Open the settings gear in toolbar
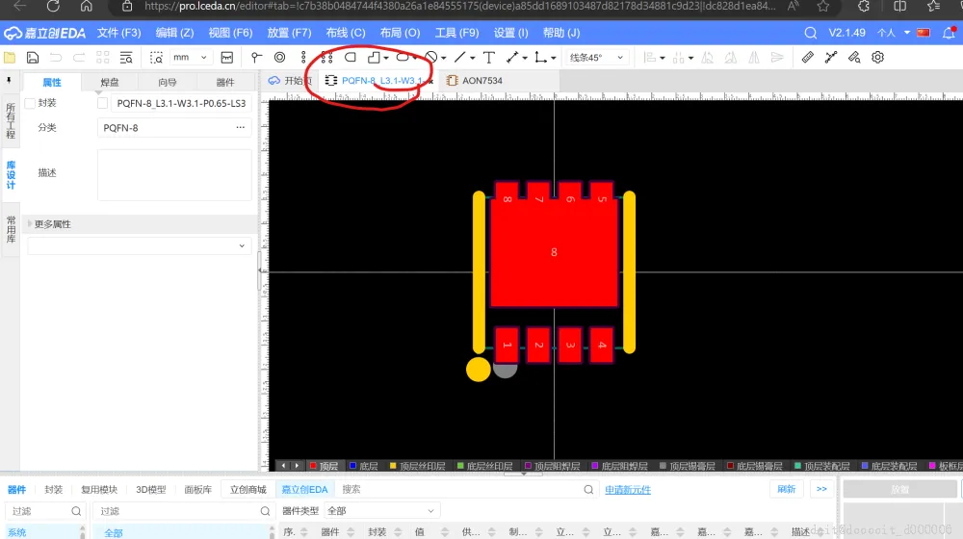Image resolution: width=963 pixels, height=539 pixels. pyautogui.click(x=878, y=58)
